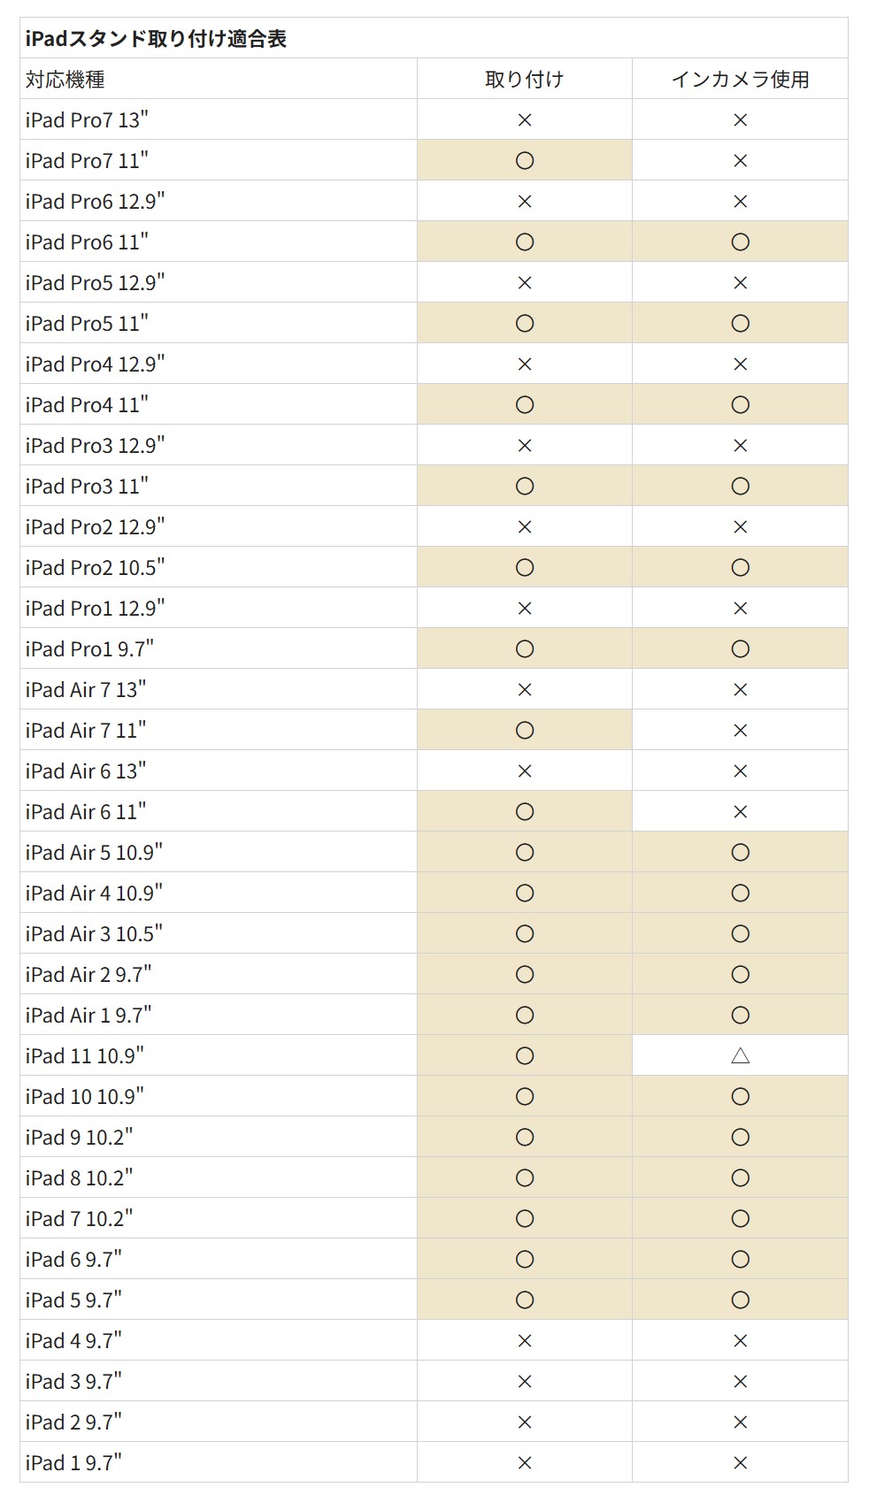The height and width of the screenshot is (1495, 869).
Task: Click the triangle symbol for iPad 11 10.9"
Action: point(741,1055)
